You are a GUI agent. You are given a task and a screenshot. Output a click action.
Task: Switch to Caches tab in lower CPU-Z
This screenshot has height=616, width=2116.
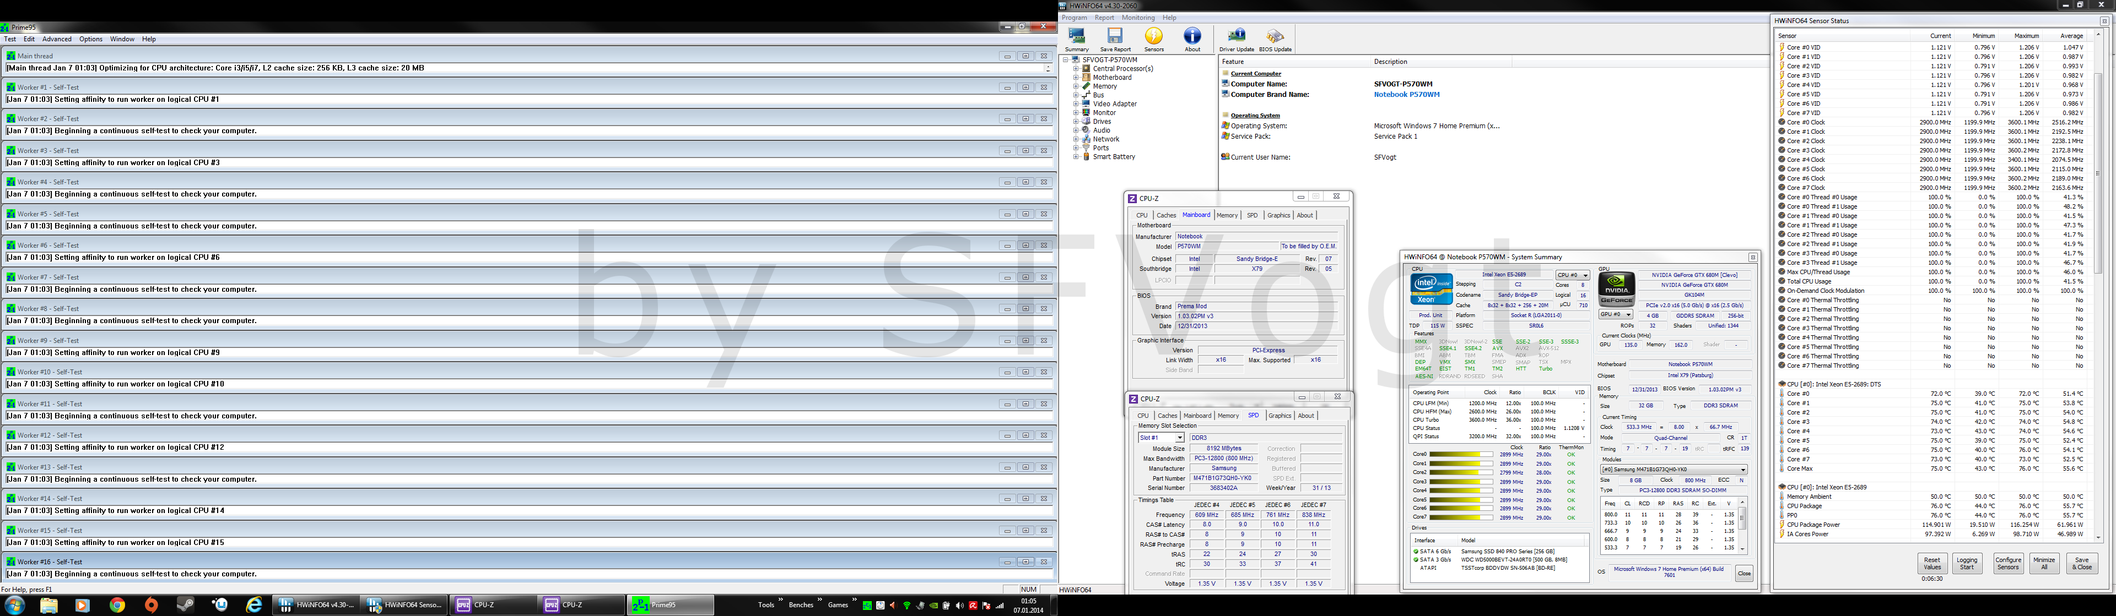pos(1167,416)
